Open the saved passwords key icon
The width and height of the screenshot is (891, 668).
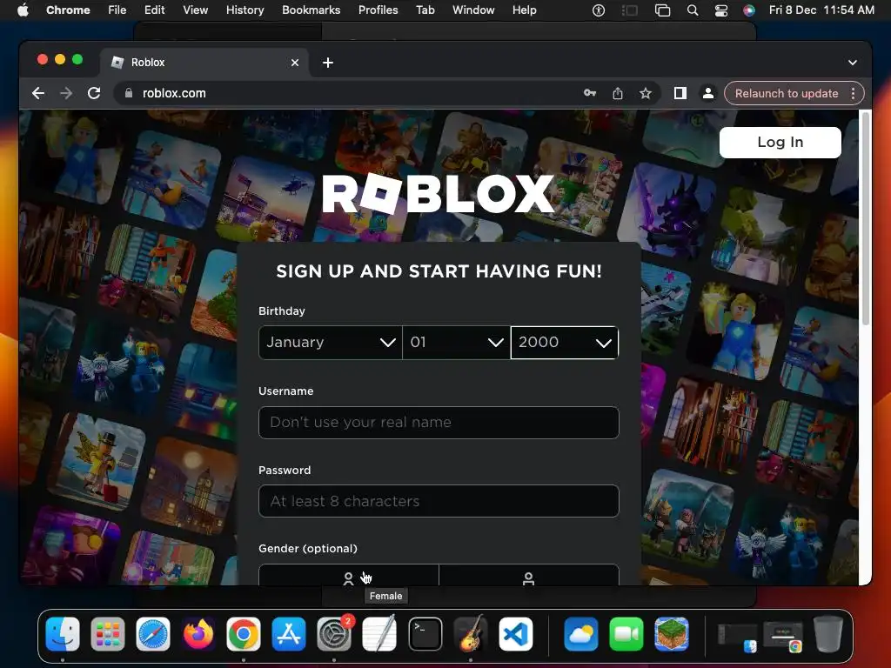click(590, 93)
